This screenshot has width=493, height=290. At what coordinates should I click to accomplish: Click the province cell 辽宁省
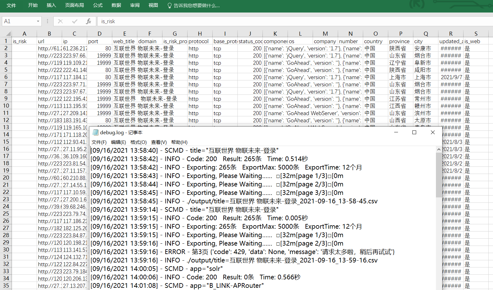click(x=400, y=63)
